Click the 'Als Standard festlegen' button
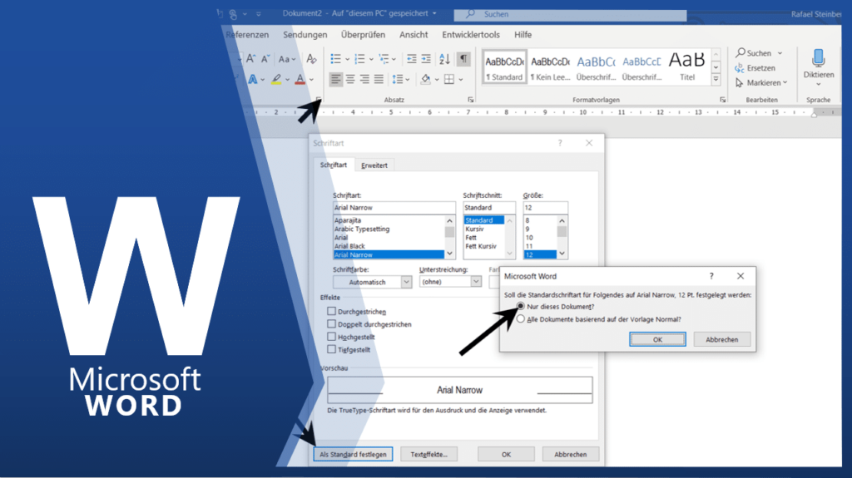This screenshot has height=478, width=852. [x=353, y=455]
